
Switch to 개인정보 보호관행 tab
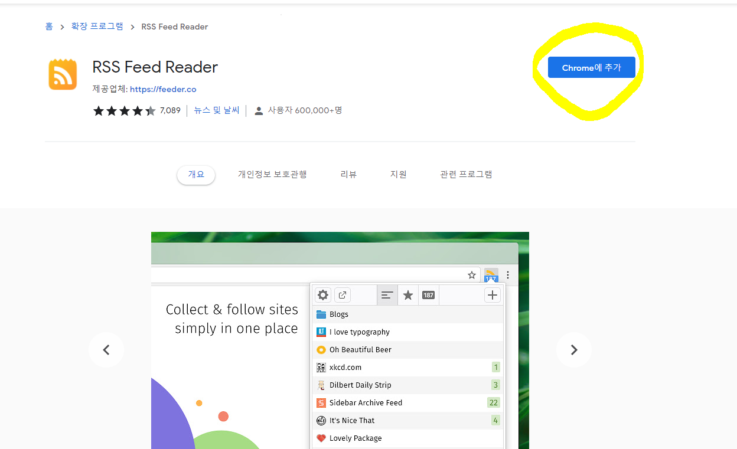pyautogui.click(x=272, y=175)
